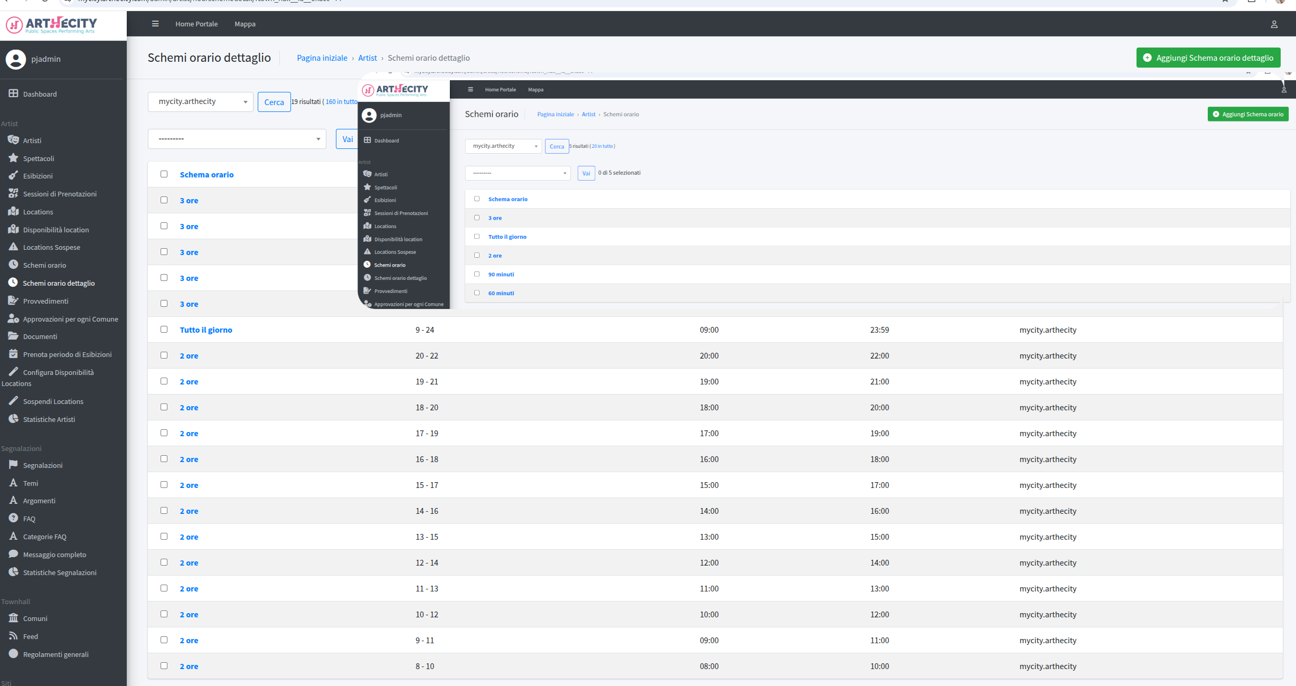Click the user profile icon at top right

click(1274, 24)
